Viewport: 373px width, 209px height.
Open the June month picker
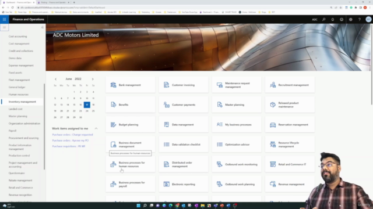(69, 79)
